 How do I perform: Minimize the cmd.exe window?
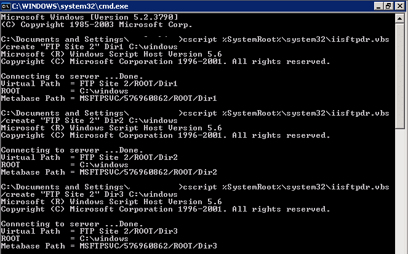click(378, 6)
